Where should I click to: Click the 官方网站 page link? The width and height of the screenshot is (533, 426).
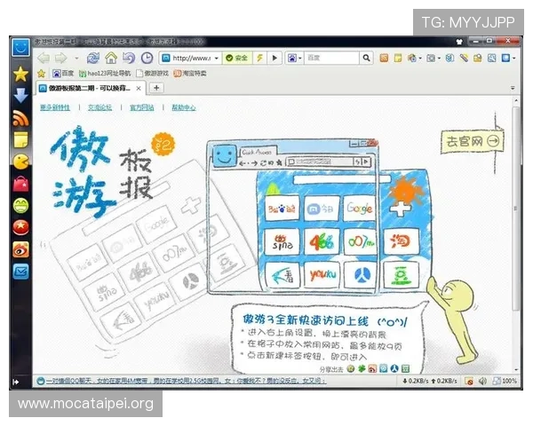point(142,107)
